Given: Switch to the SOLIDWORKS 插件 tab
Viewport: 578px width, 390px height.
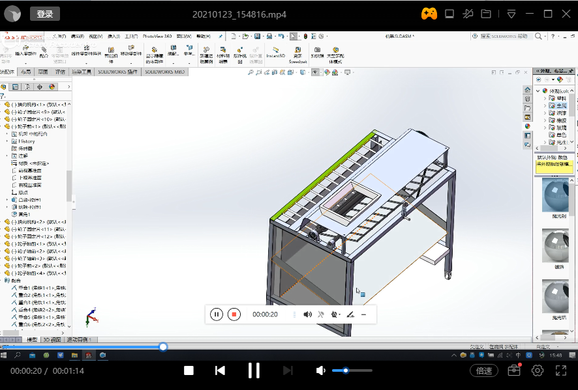Looking at the screenshot, I should [117, 72].
